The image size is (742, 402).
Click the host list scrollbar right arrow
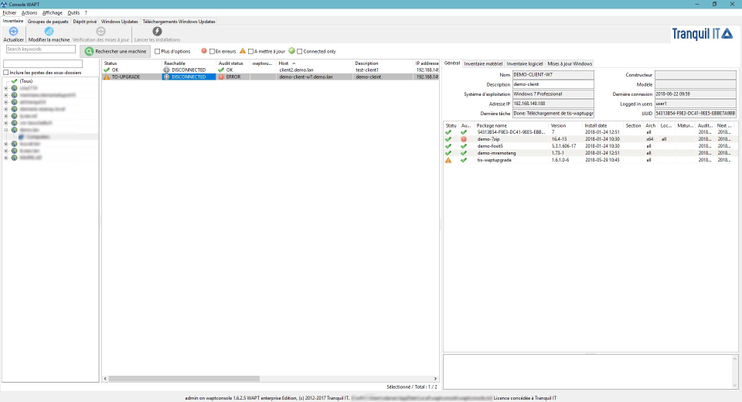[x=435, y=379]
